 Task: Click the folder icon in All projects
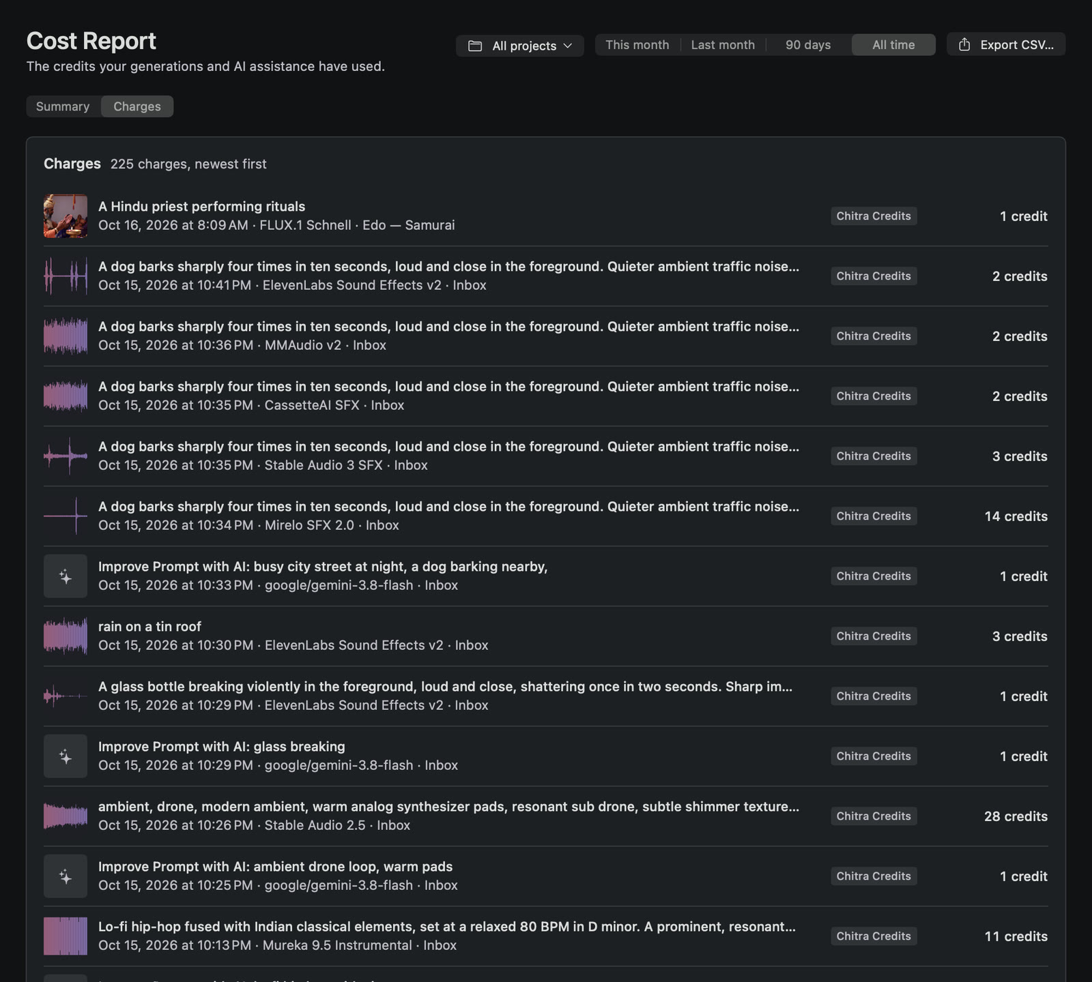(475, 46)
